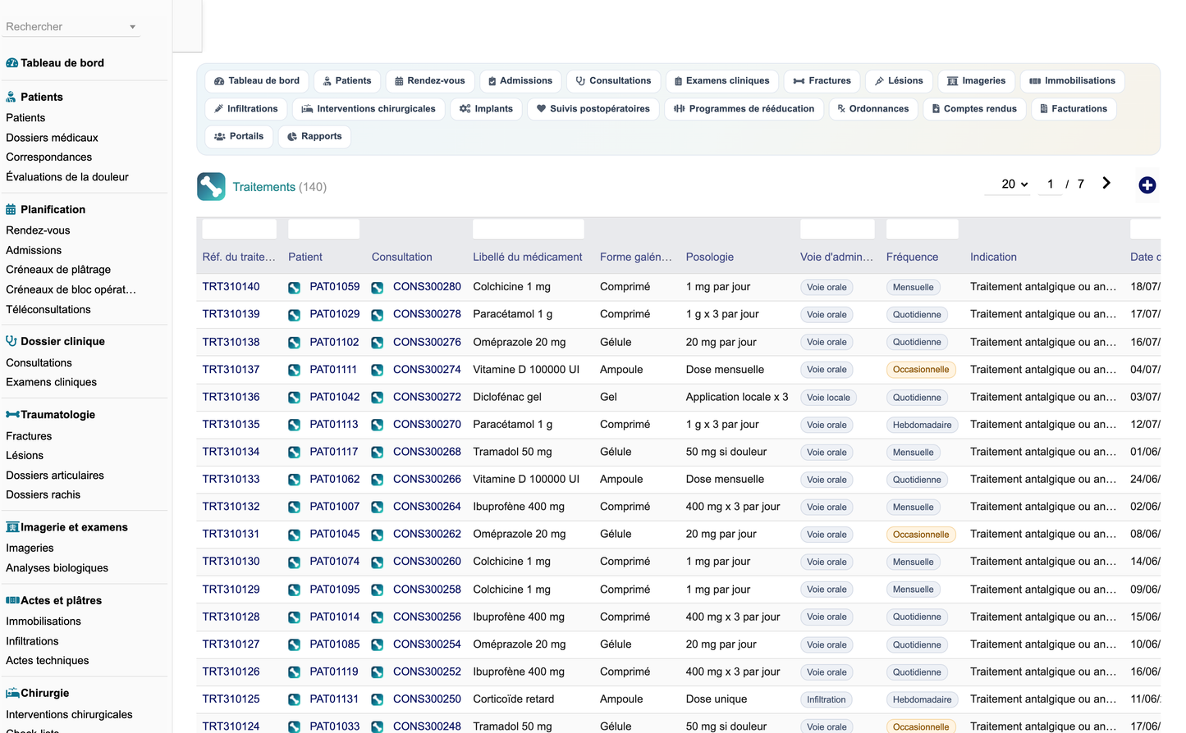Viewport: 1186px width, 733px height.
Task: Click consultation icon beside CONS300262
Action: [x=378, y=535]
